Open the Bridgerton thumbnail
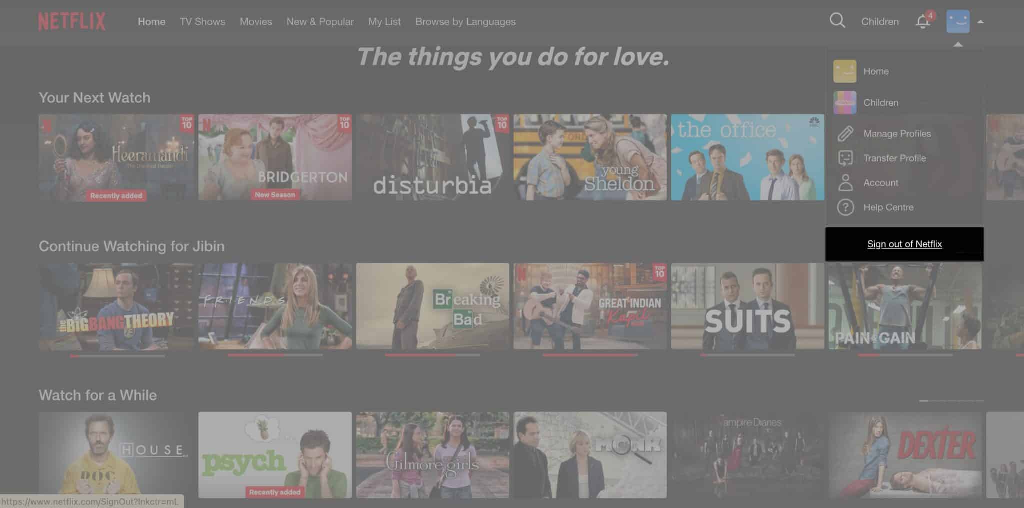 pos(275,157)
